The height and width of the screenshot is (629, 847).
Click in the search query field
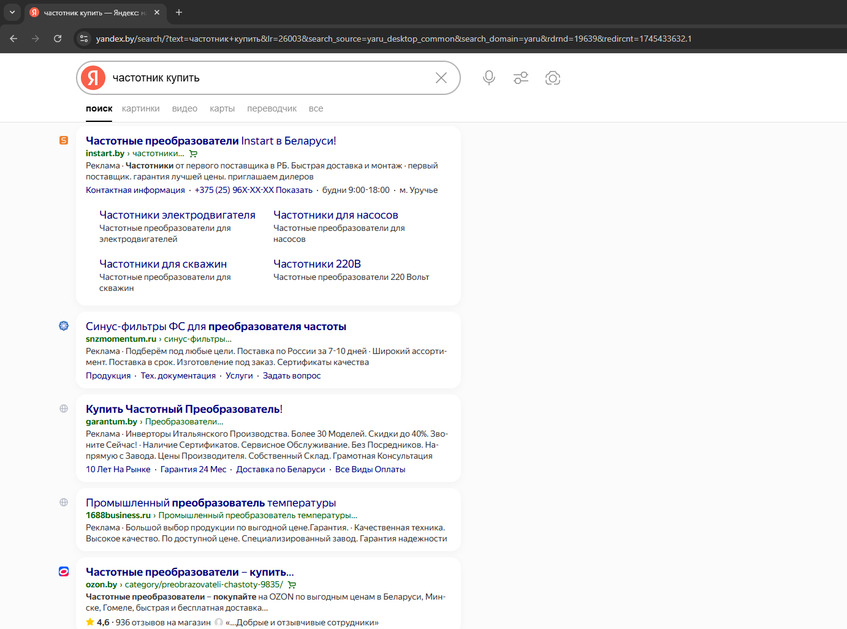(270, 78)
